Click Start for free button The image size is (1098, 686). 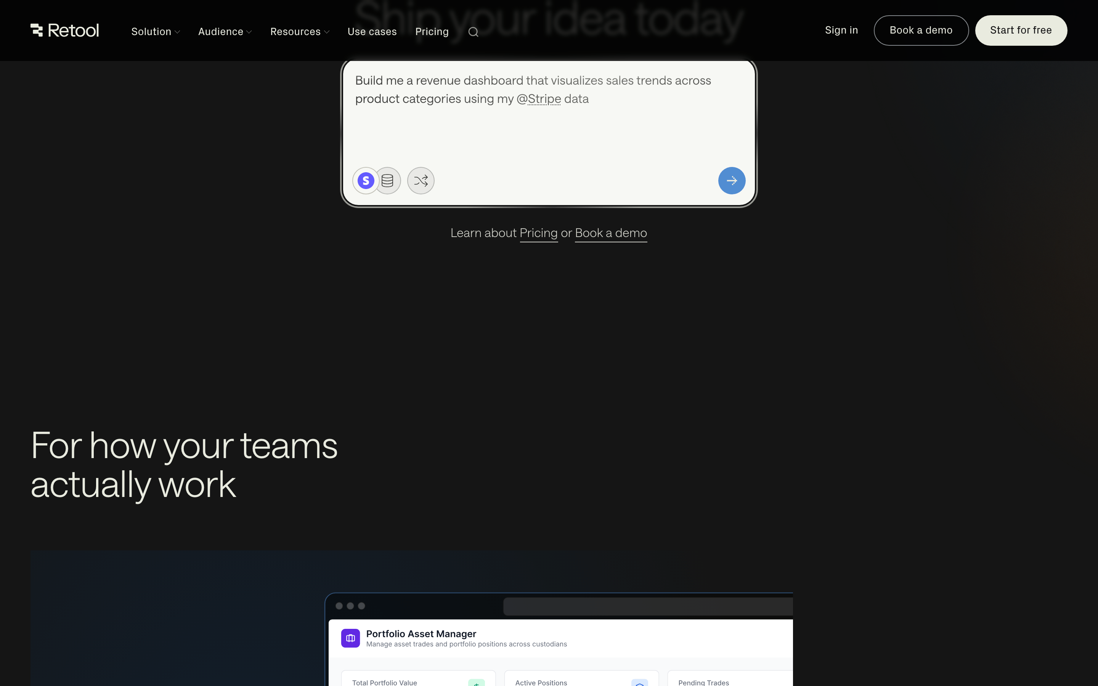coord(1021,30)
